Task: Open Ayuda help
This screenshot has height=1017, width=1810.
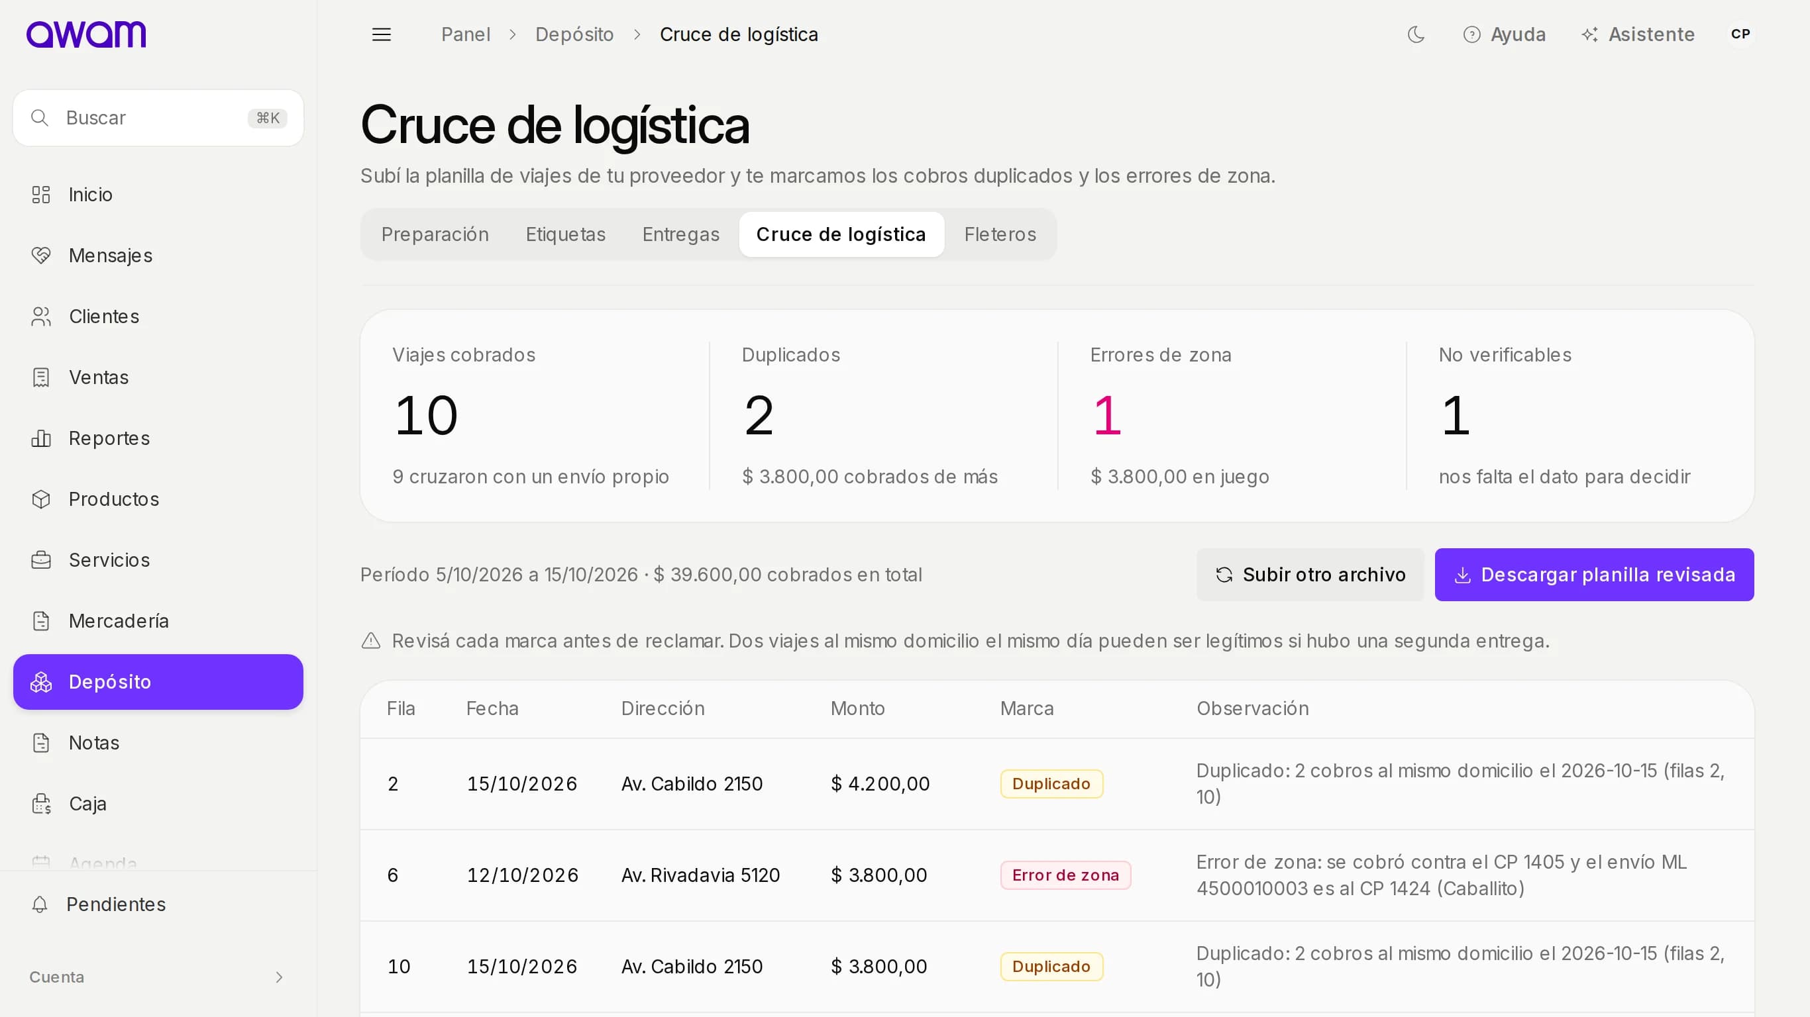Action: (x=1505, y=34)
